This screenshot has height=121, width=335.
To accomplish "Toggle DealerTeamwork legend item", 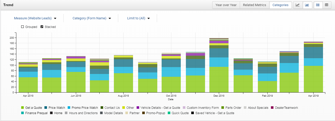I will coord(284,108).
